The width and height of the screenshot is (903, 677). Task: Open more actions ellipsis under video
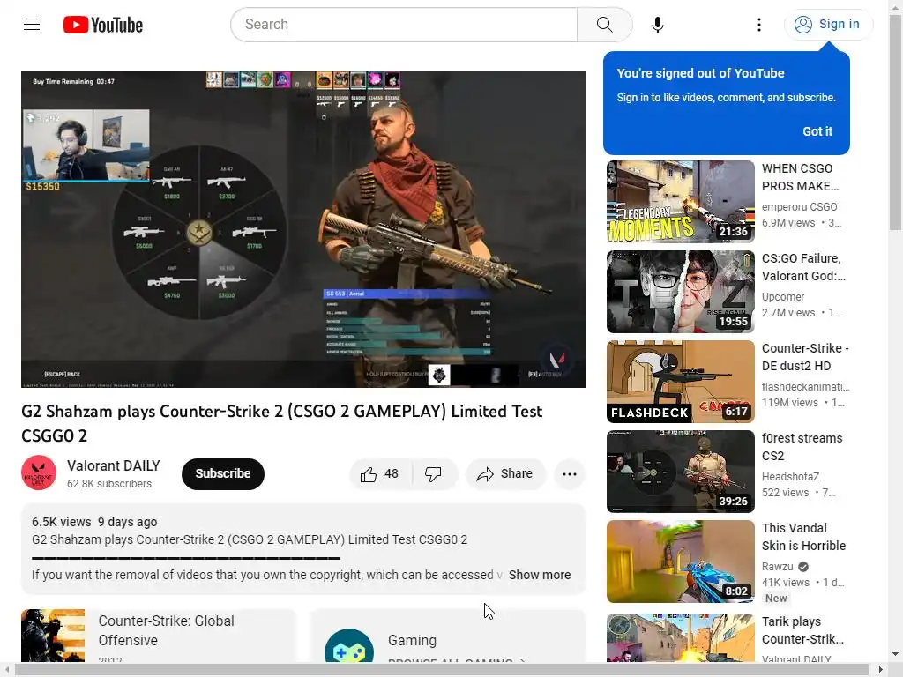pyautogui.click(x=569, y=473)
